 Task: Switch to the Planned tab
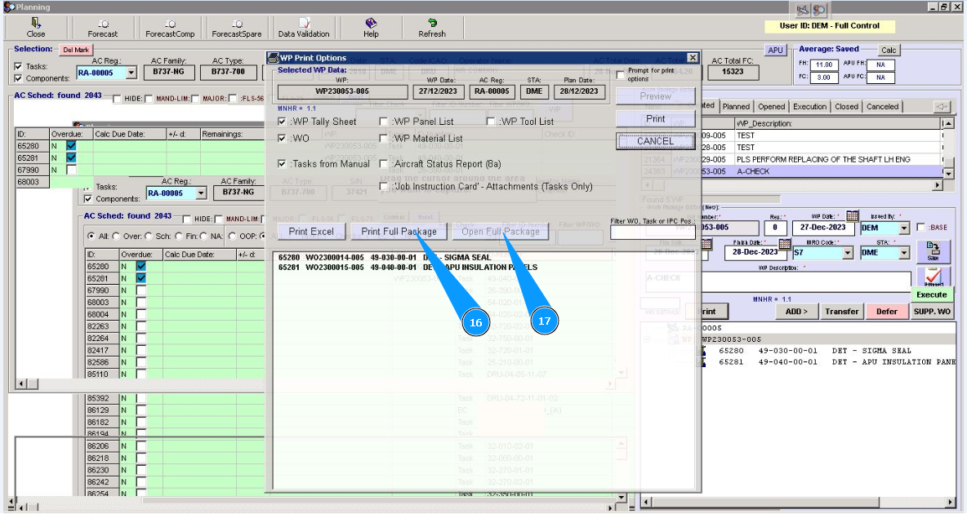[736, 107]
